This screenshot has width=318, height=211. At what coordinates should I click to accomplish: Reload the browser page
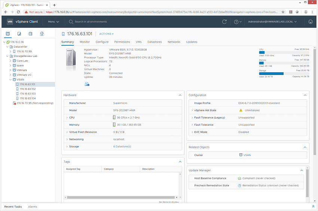click(18, 12)
